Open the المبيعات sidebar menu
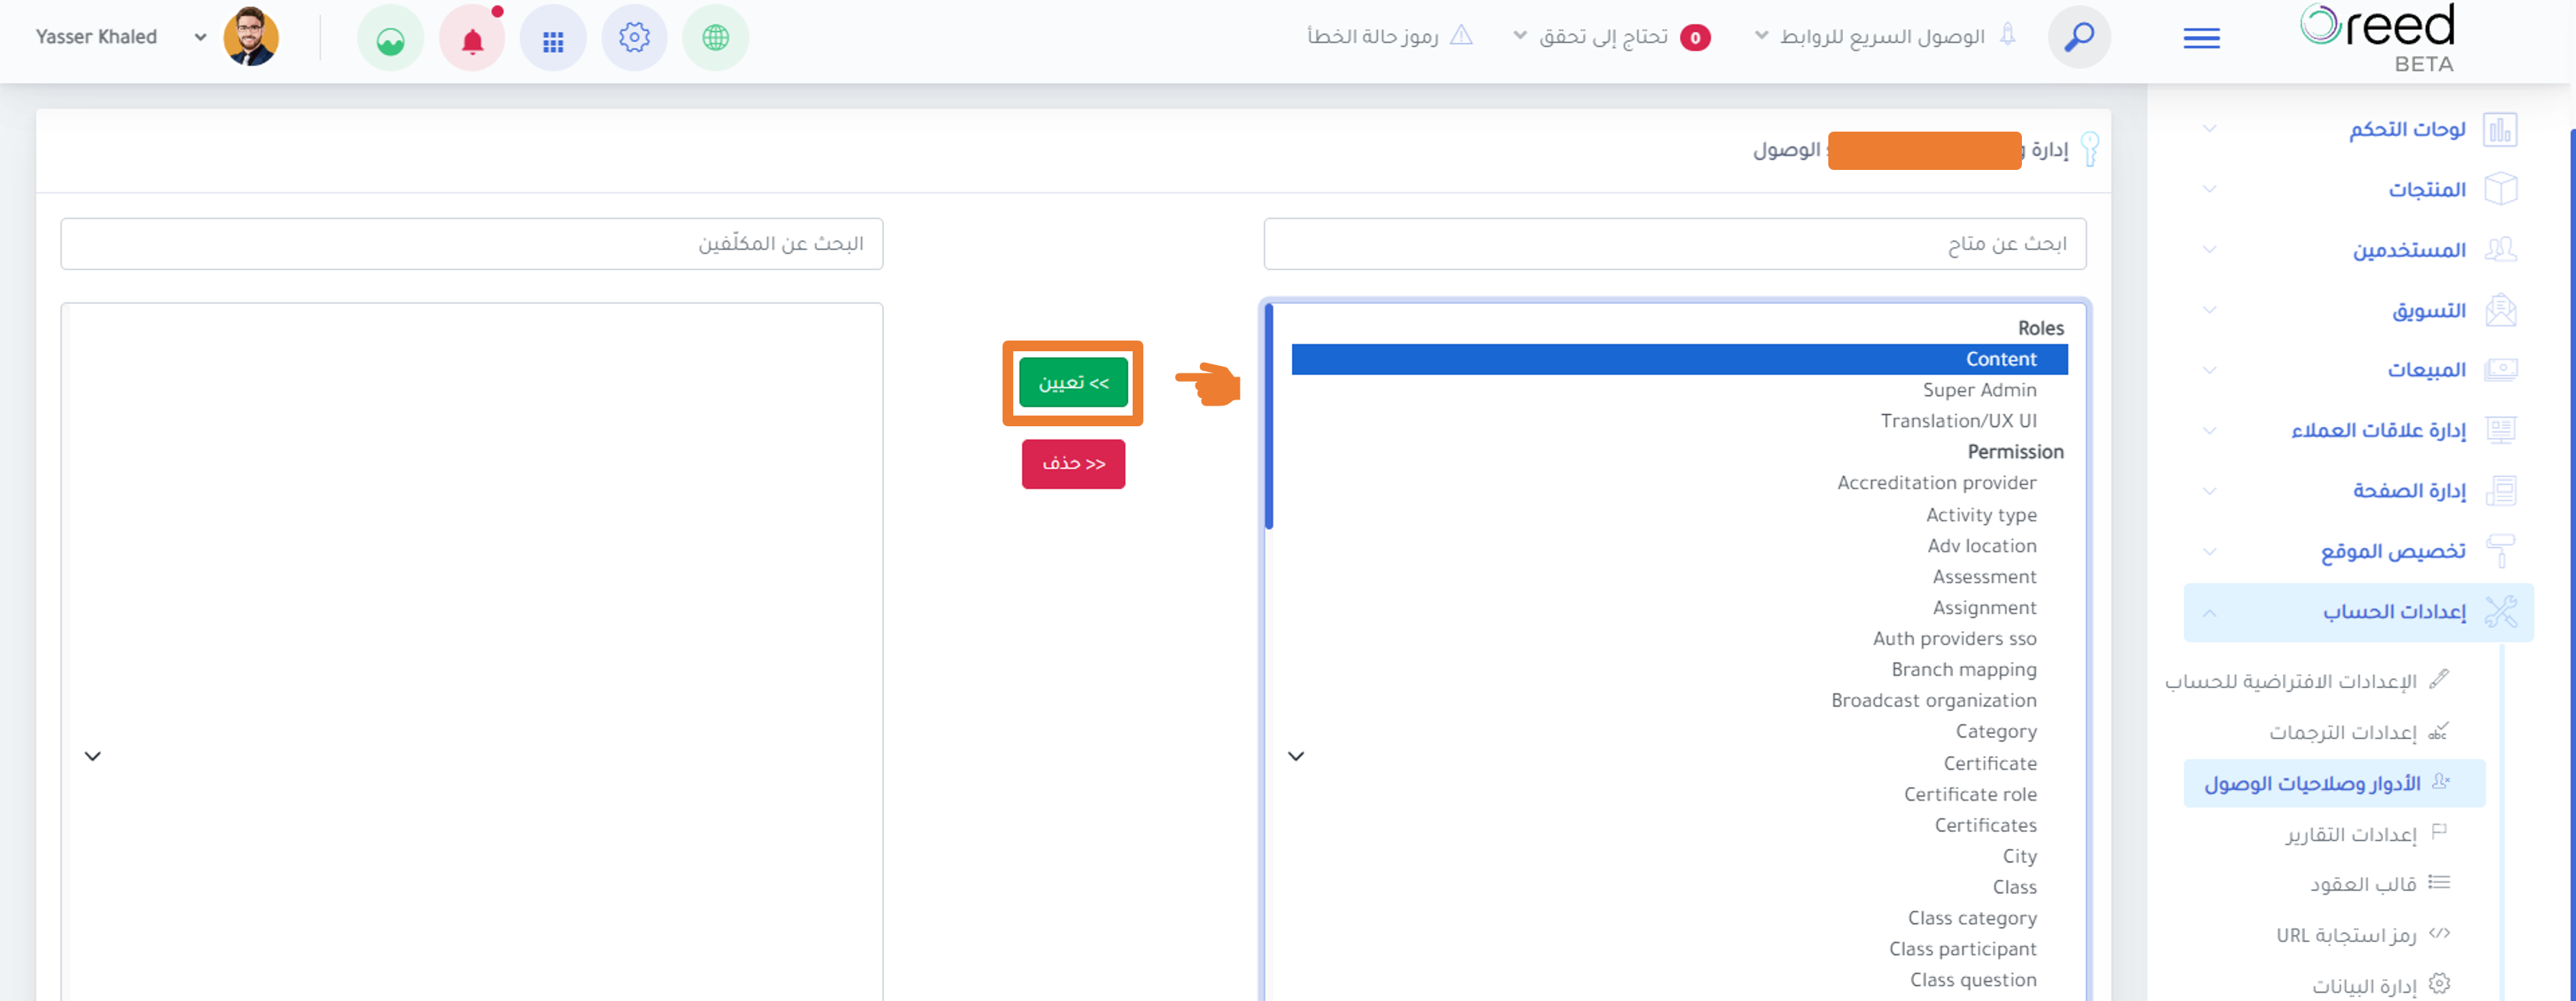This screenshot has height=1001, width=2576. (x=2358, y=370)
